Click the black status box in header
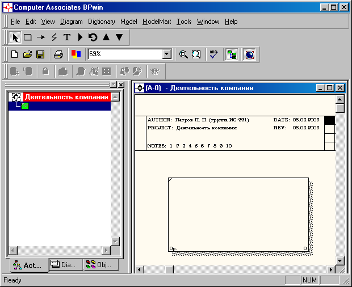Viewport: 352px width, 287px height. [x=329, y=120]
